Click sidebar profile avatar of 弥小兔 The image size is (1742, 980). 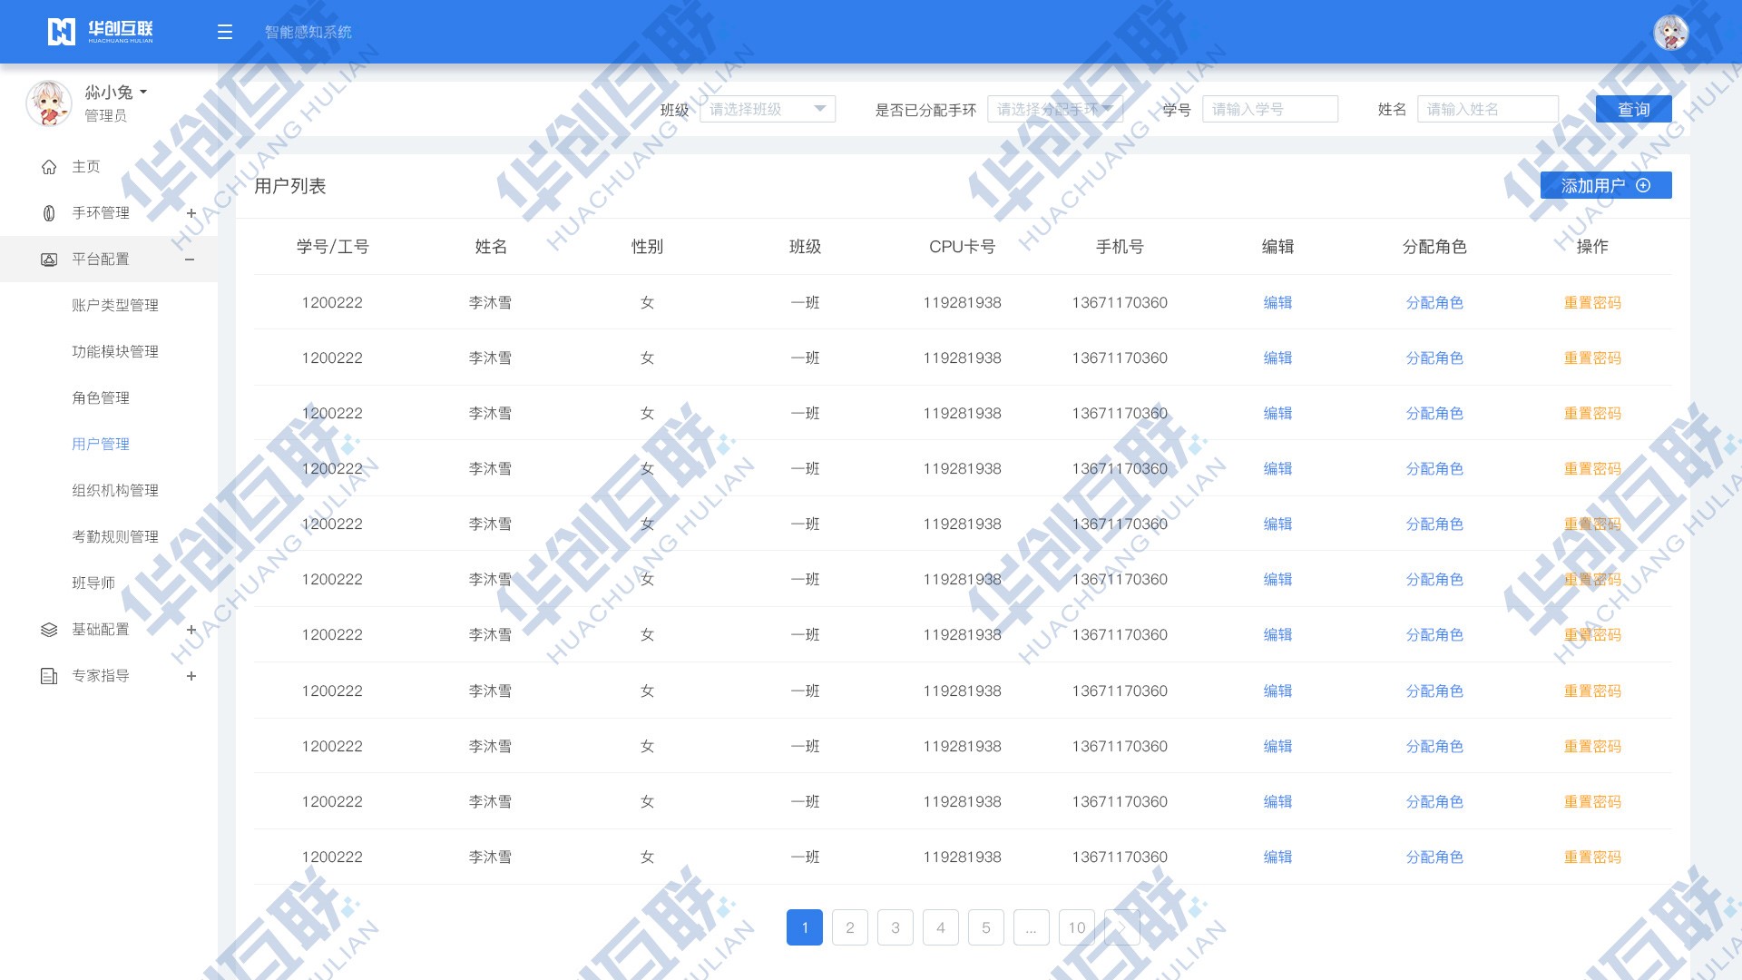(x=48, y=103)
